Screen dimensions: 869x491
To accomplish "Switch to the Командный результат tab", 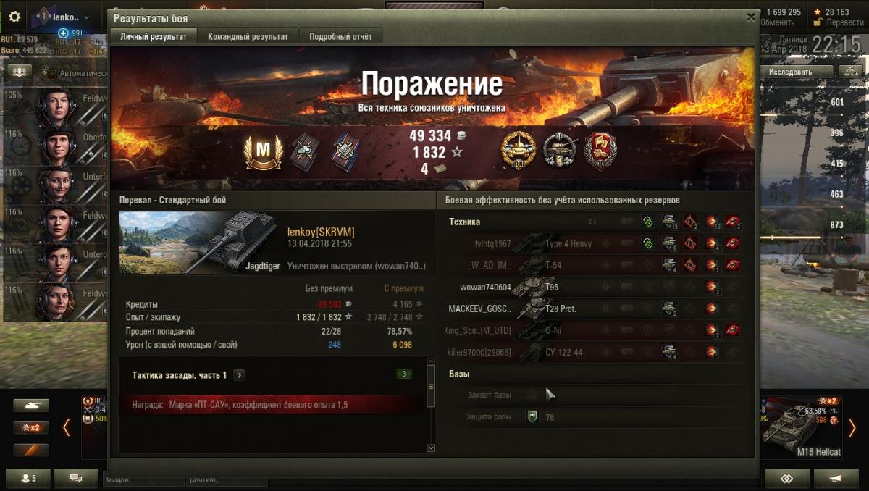I will click(248, 36).
